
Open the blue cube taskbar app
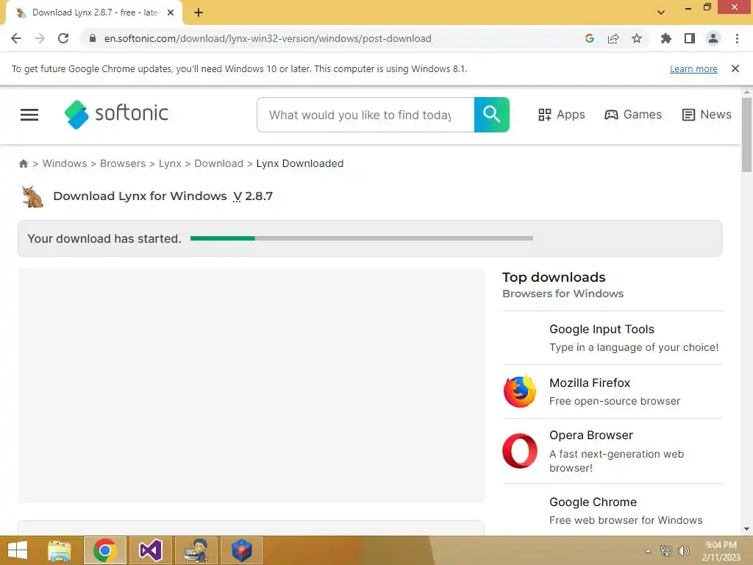241,550
